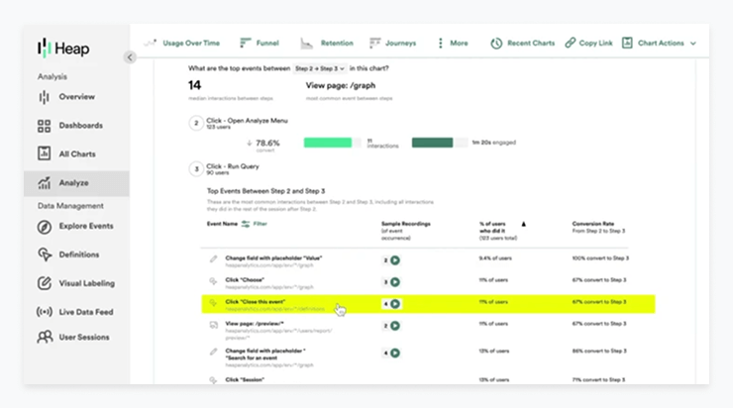This screenshot has width=733, height=408.
Task: Play recording for Click "Choose" event
Action: (395, 282)
